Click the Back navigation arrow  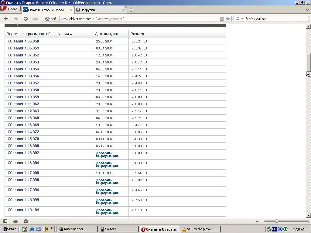(6, 19)
